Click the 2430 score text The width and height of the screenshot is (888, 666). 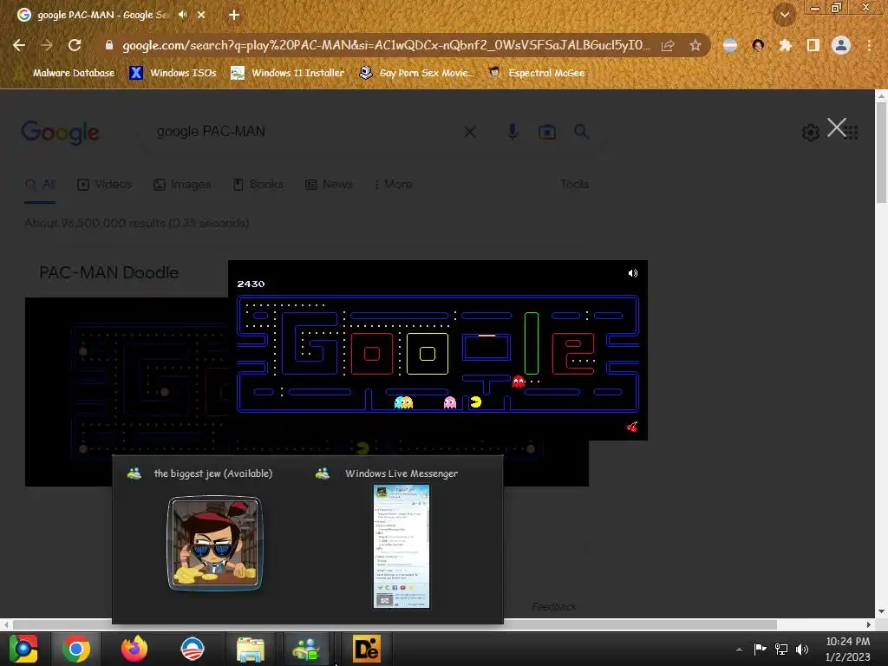tap(251, 284)
